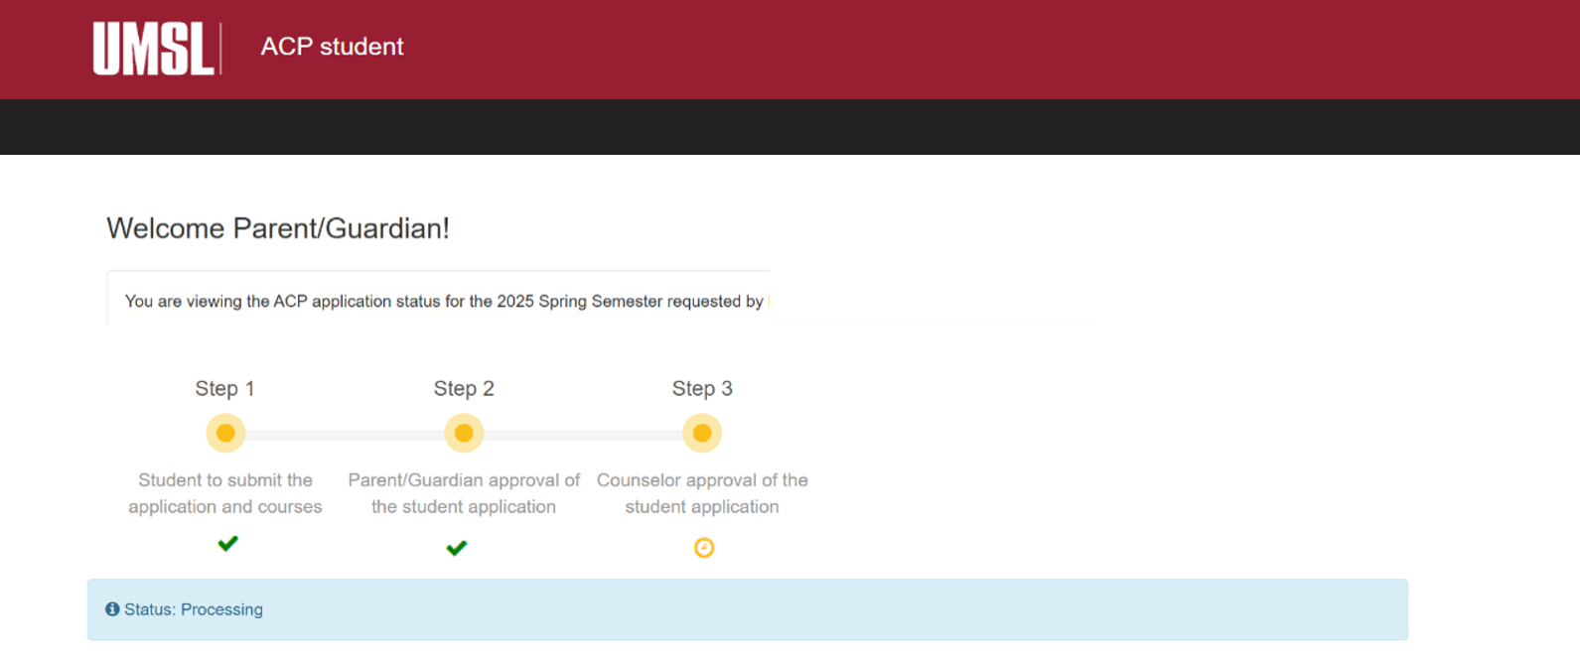Click the info icon in the status banner

[x=112, y=608]
